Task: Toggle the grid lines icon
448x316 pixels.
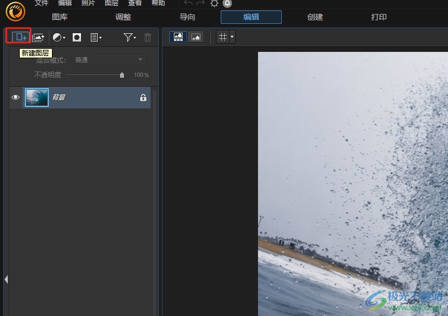Action: coord(223,37)
